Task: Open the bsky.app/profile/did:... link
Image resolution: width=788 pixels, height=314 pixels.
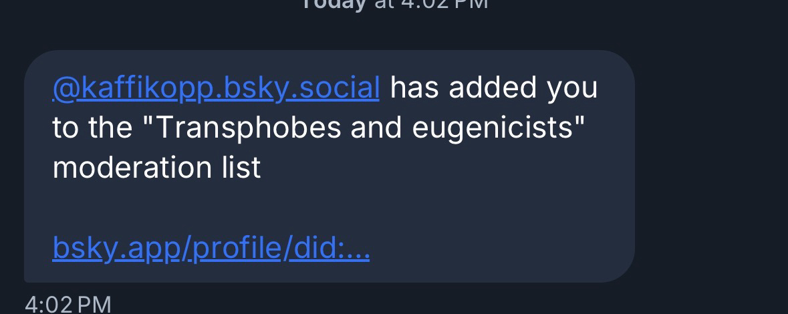Action: point(211,249)
